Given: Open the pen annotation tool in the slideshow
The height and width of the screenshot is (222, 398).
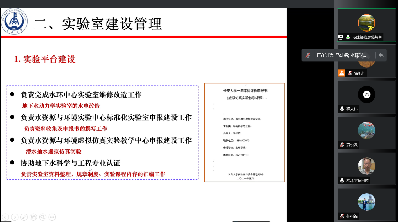Looking at the screenshot, I should [x=24, y=217].
